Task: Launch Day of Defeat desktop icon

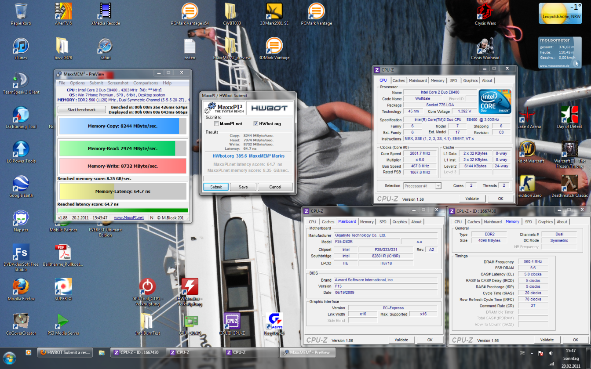Action: coord(569,117)
